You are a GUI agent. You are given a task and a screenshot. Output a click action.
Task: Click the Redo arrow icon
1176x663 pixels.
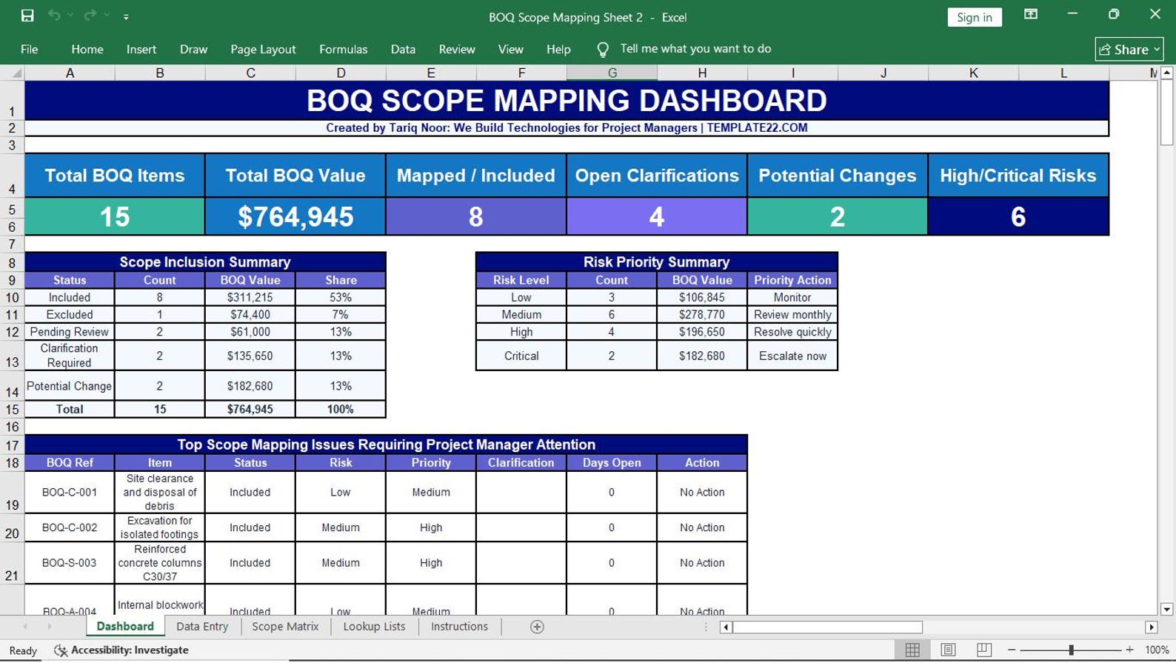(90, 16)
